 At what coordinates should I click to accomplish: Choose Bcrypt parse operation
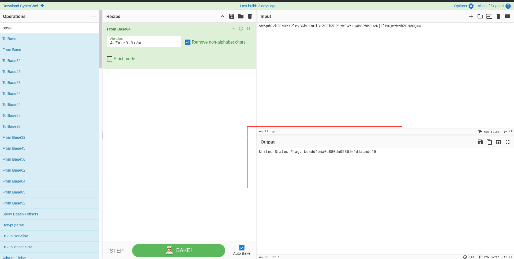50,225
